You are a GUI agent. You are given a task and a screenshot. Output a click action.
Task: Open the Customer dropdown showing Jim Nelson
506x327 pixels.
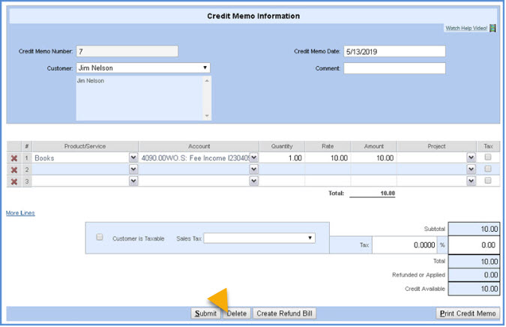pyautogui.click(x=143, y=67)
